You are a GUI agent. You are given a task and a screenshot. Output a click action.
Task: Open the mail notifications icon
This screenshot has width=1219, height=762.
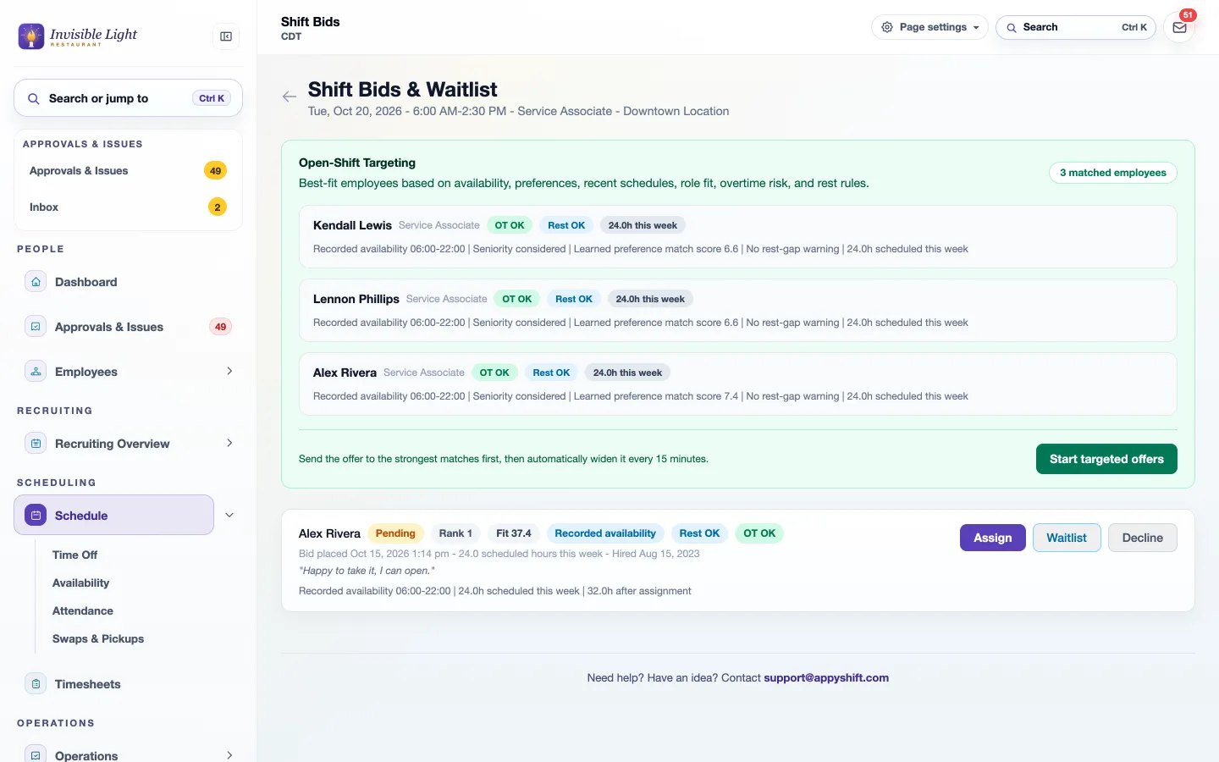(x=1179, y=27)
